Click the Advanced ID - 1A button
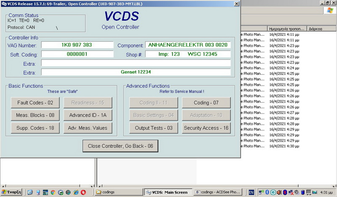Viewport: 337px width, 197px height. click(88, 115)
